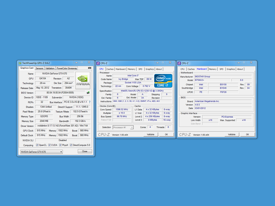Click the Close button in GPU-Z

(85, 151)
